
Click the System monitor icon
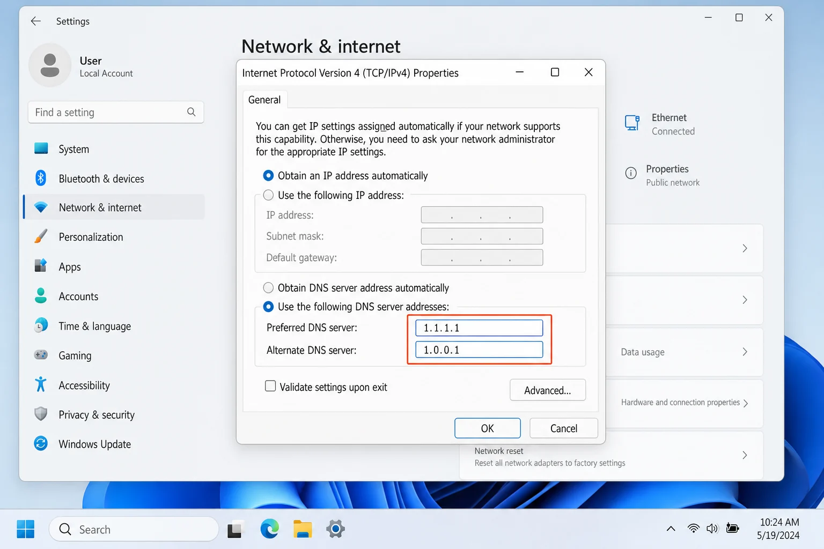41,149
